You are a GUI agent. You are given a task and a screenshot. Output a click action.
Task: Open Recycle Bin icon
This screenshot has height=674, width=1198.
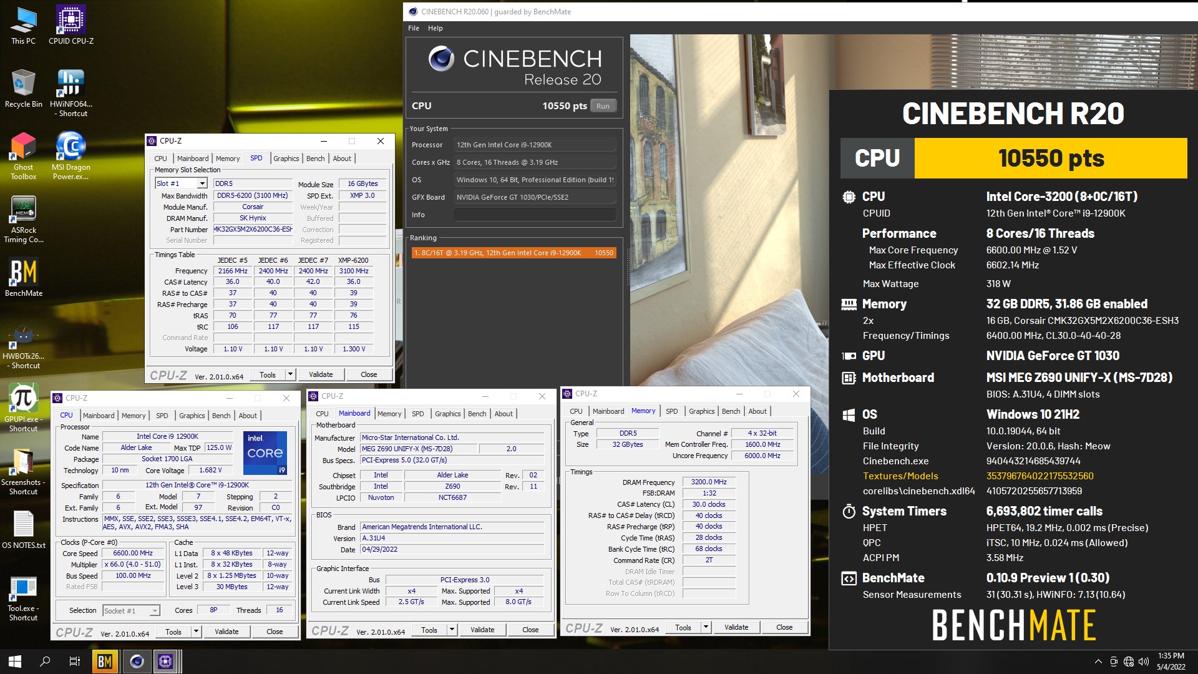[23, 89]
